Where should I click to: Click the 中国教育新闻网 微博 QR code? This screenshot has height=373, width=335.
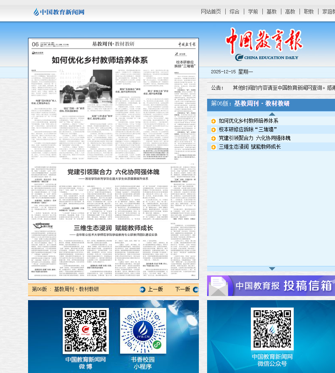pyautogui.click(x=86, y=331)
